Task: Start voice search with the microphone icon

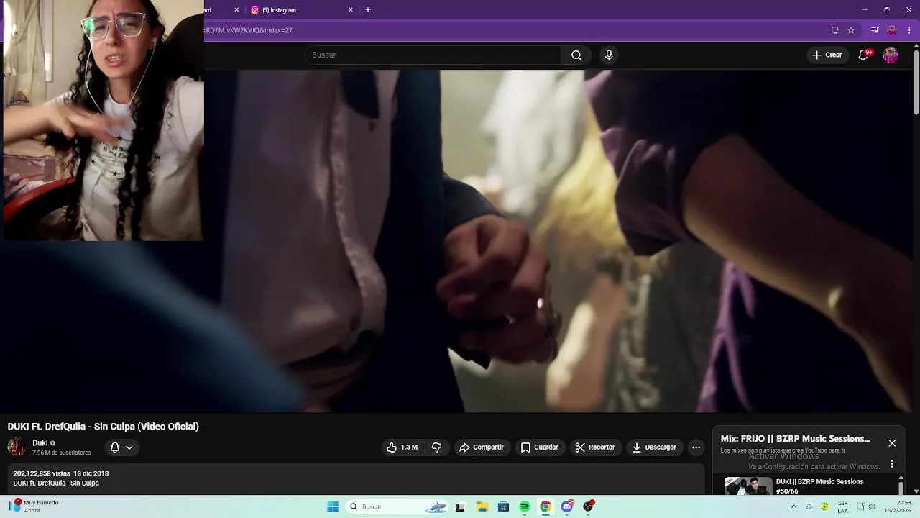Action: point(609,55)
